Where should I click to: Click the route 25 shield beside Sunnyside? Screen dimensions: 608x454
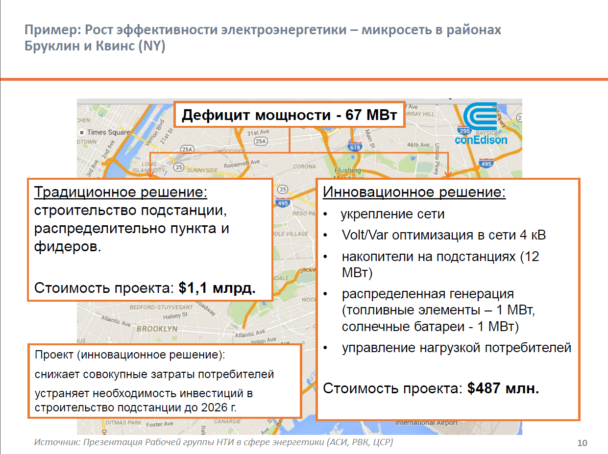click(x=179, y=167)
